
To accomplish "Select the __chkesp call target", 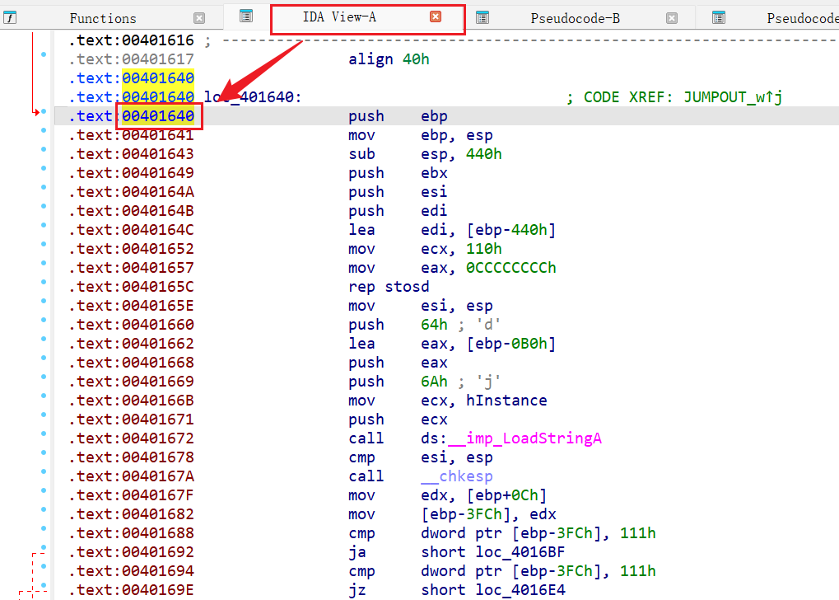I will [457, 476].
